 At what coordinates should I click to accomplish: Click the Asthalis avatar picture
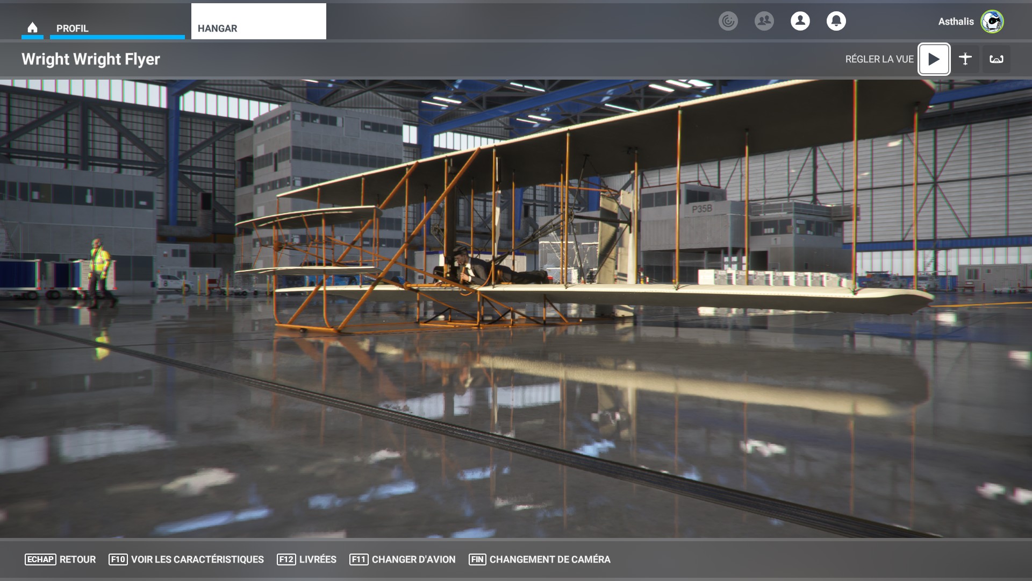click(992, 22)
